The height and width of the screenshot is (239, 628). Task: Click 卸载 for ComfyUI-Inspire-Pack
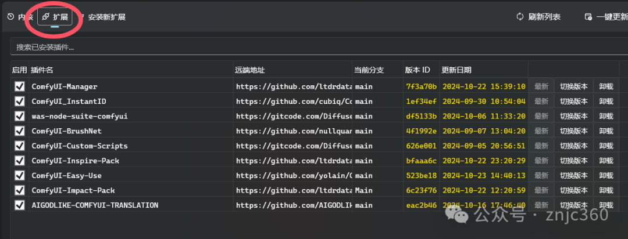pos(606,160)
